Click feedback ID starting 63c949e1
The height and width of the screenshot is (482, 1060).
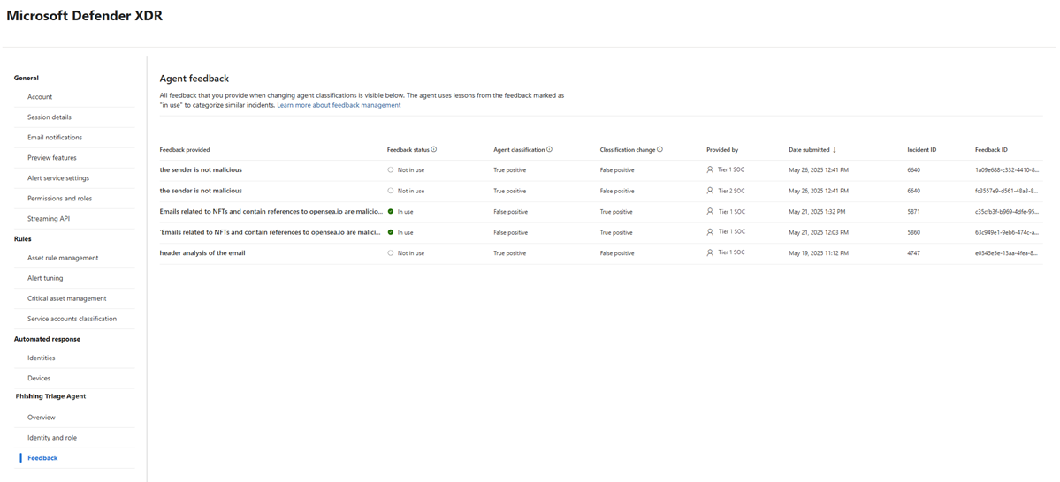point(1009,231)
